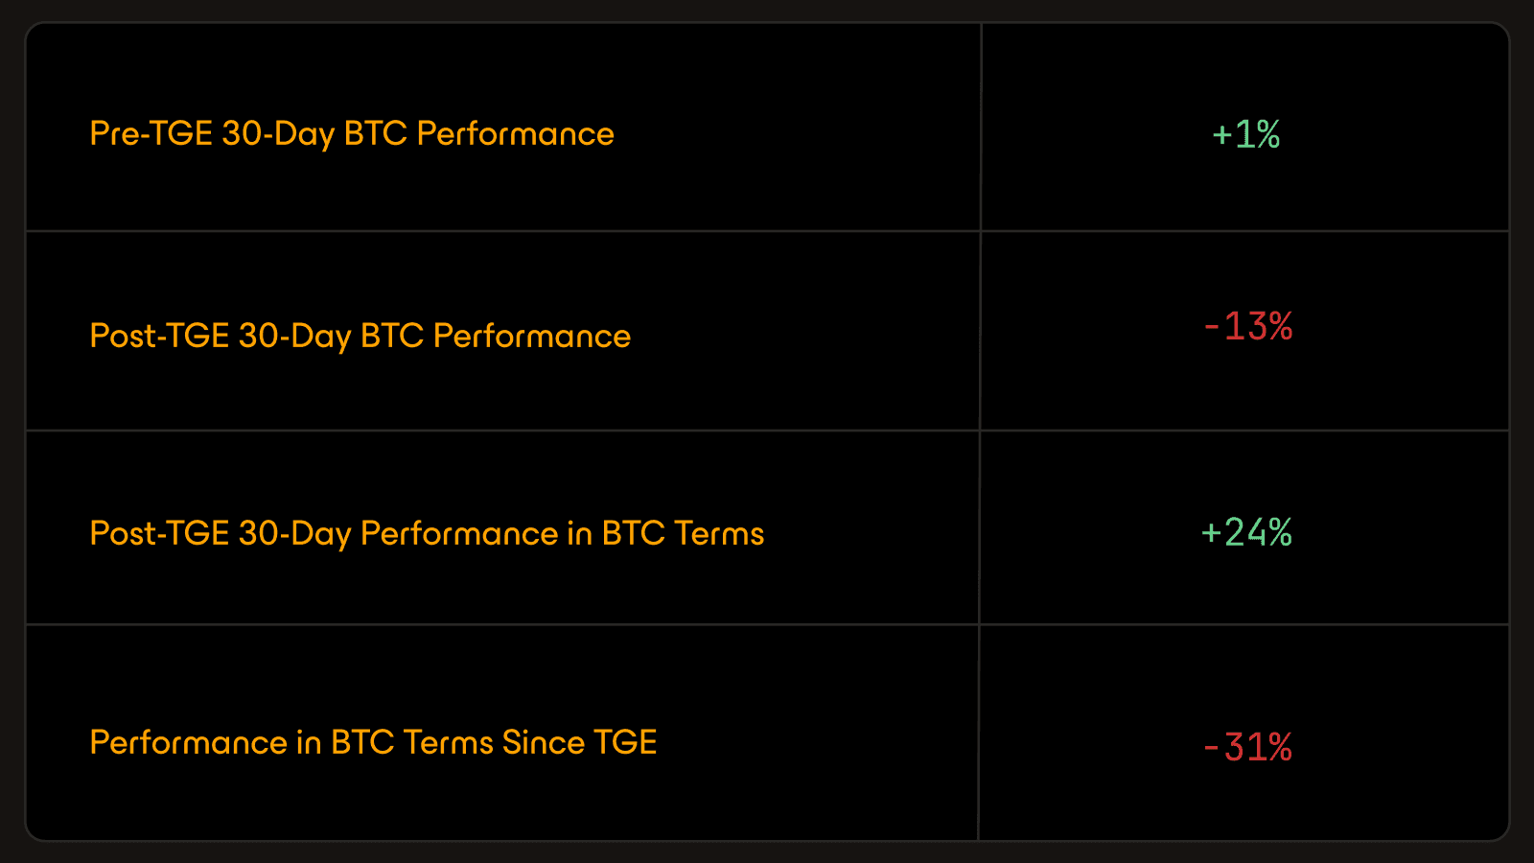Click the green +1% value

[1246, 135]
